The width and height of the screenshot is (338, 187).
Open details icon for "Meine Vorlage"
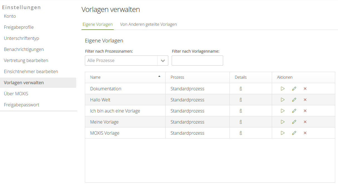tap(240, 122)
